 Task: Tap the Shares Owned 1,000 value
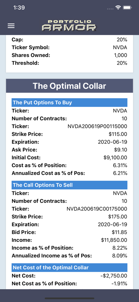coord(121,55)
